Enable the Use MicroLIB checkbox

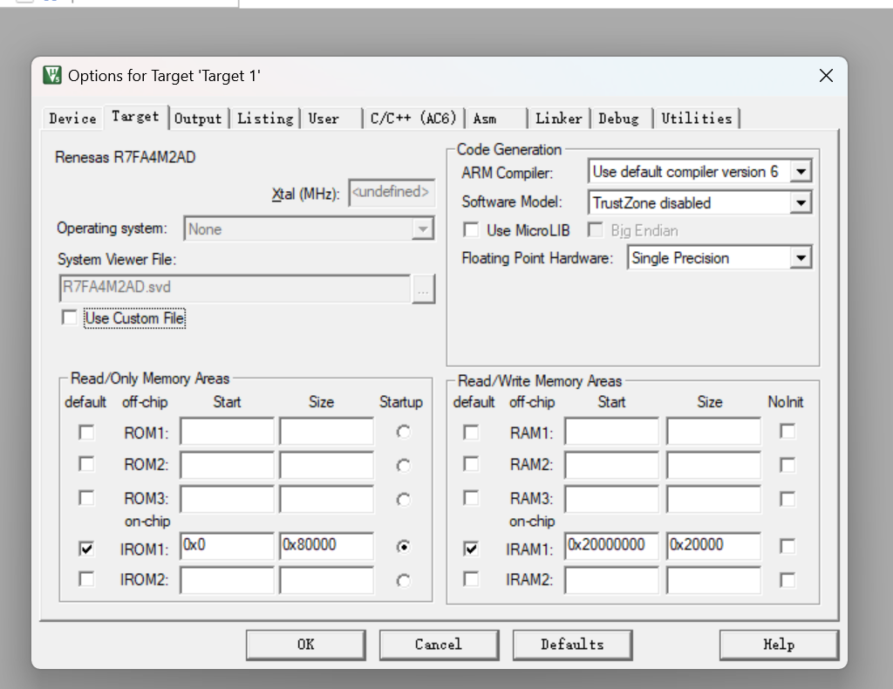point(471,230)
